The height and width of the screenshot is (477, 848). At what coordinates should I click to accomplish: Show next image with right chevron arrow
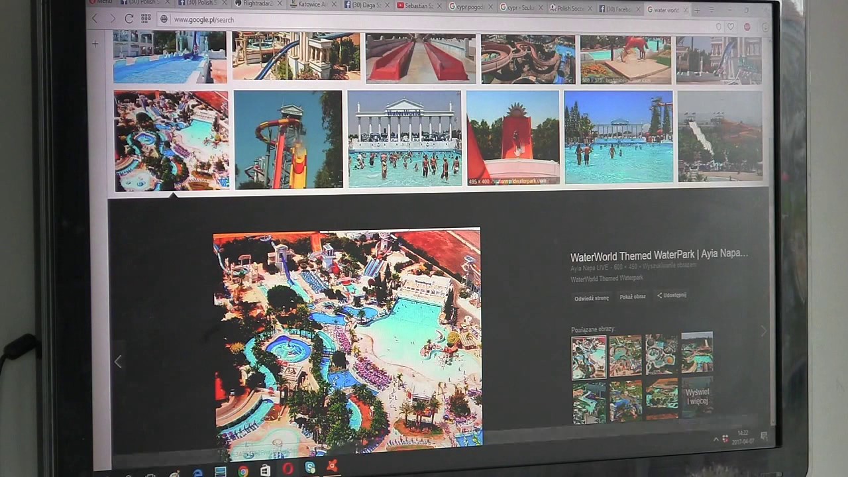[x=763, y=331]
